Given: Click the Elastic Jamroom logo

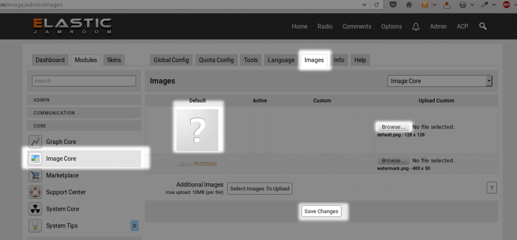Looking at the screenshot, I should 72,26.
